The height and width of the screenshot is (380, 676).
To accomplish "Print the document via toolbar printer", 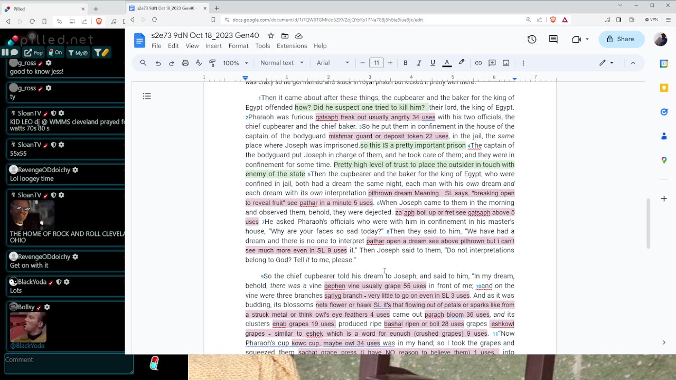I will tap(185, 63).
